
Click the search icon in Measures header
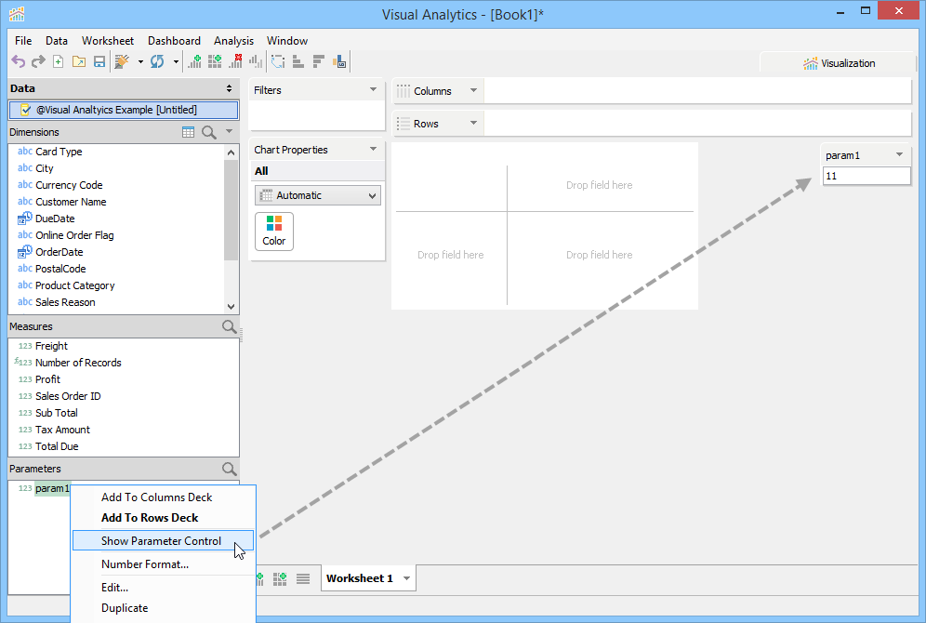[229, 326]
